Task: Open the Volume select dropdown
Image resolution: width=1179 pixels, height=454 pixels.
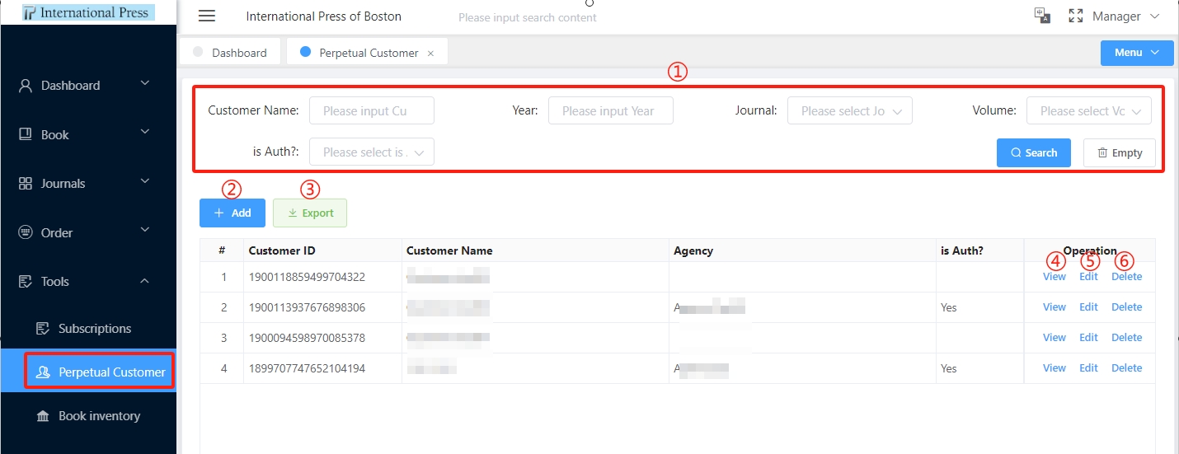Action: [x=1088, y=110]
